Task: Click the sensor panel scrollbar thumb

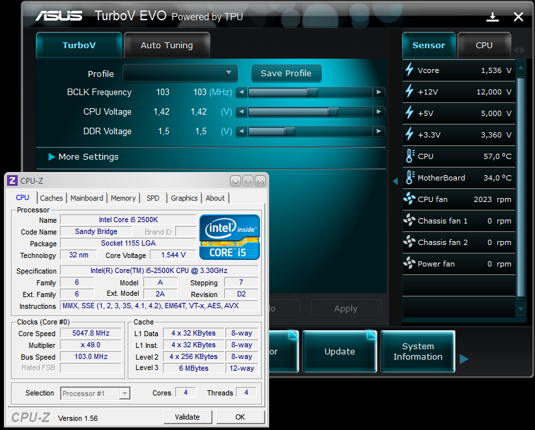Action: coord(521,187)
